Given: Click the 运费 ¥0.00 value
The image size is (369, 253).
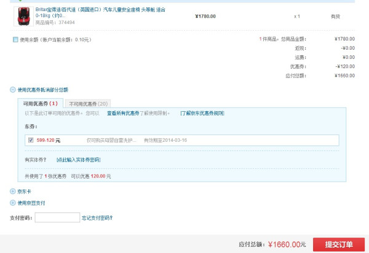Looking at the screenshot, I should point(349,57).
